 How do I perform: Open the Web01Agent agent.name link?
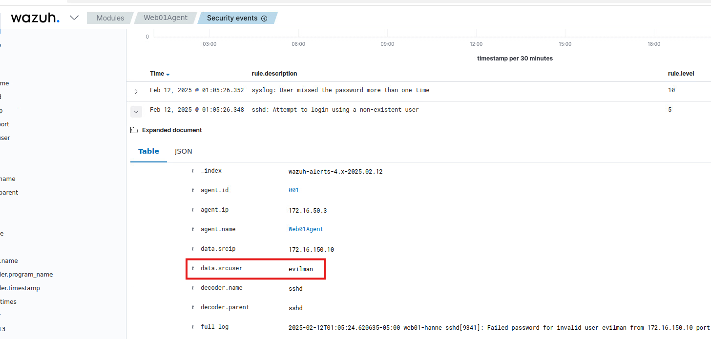(x=306, y=229)
